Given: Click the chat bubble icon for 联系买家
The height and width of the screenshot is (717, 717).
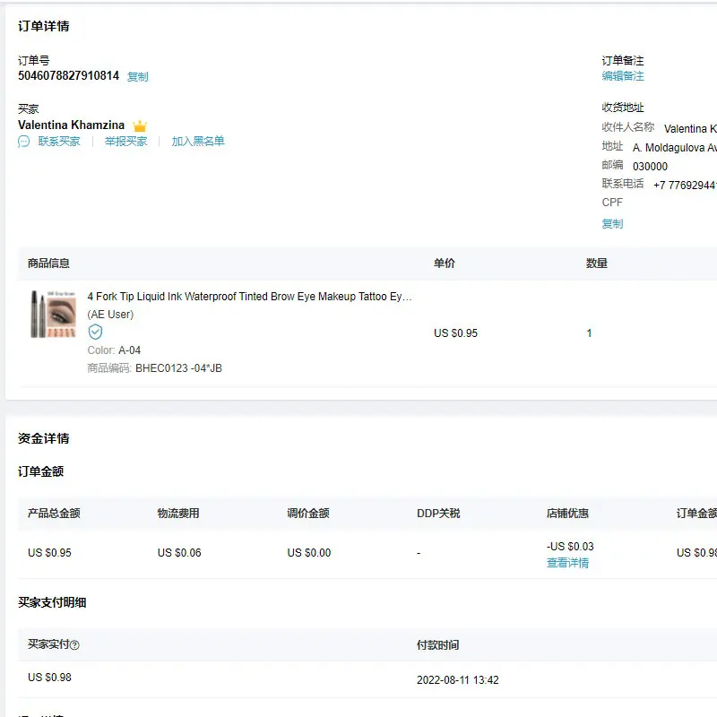Looking at the screenshot, I should point(24,142).
